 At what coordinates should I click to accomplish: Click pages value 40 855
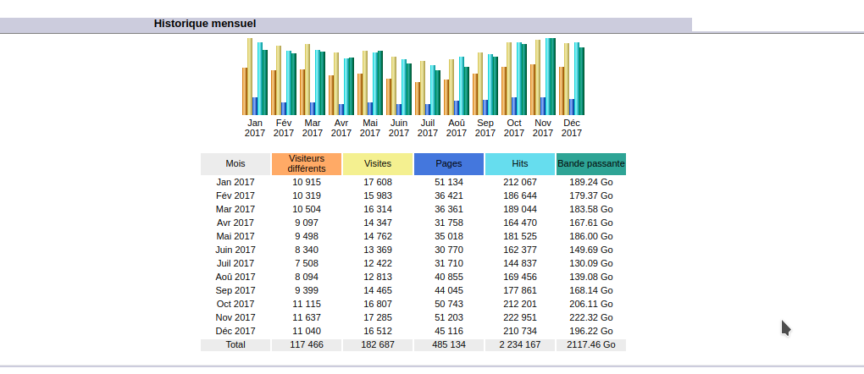coord(449,277)
